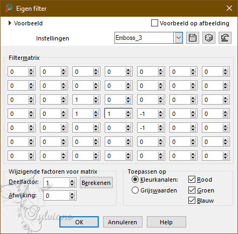238x234 pixels.
Task: Decrease the top-left matrix cell value
Action: (x=31, y=74)
